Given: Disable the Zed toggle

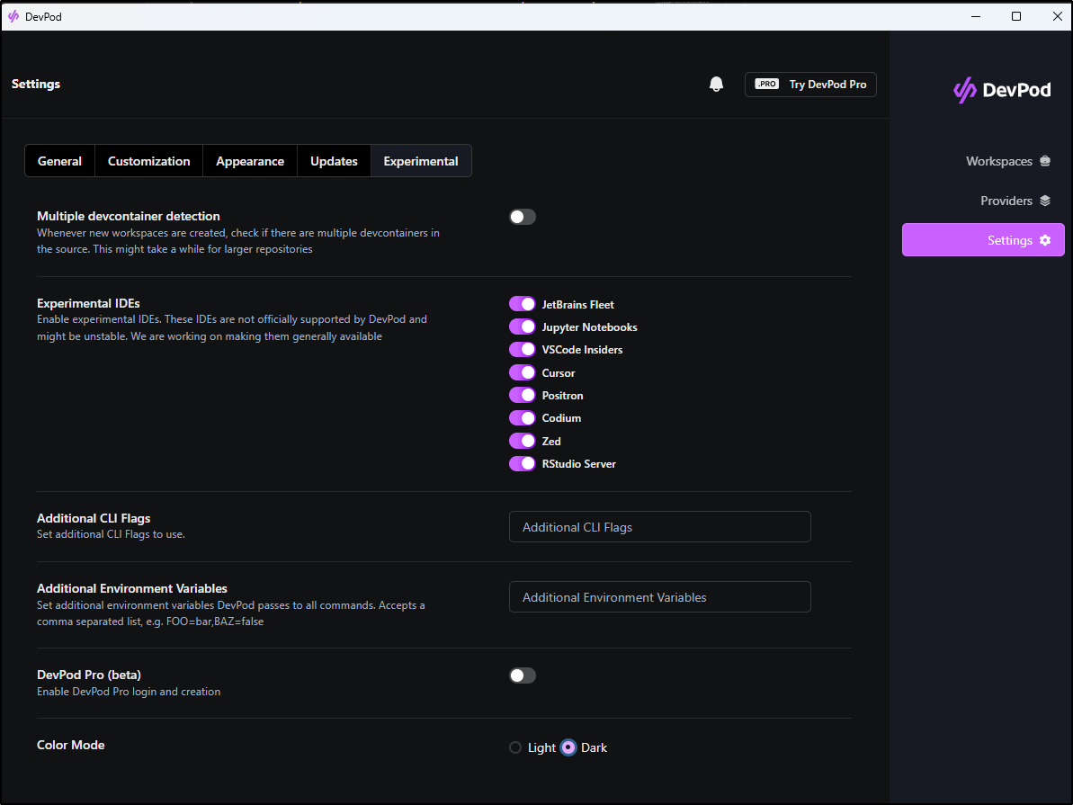Looking at the screenshot, I should click(523, 441).
